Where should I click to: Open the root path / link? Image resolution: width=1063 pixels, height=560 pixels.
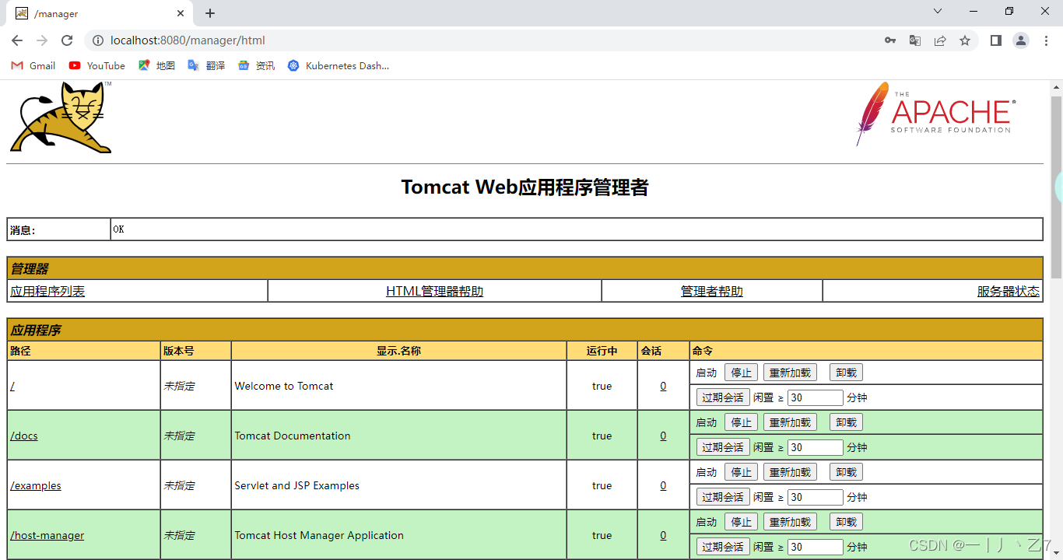pyautogui.click(x=12, y=386)
